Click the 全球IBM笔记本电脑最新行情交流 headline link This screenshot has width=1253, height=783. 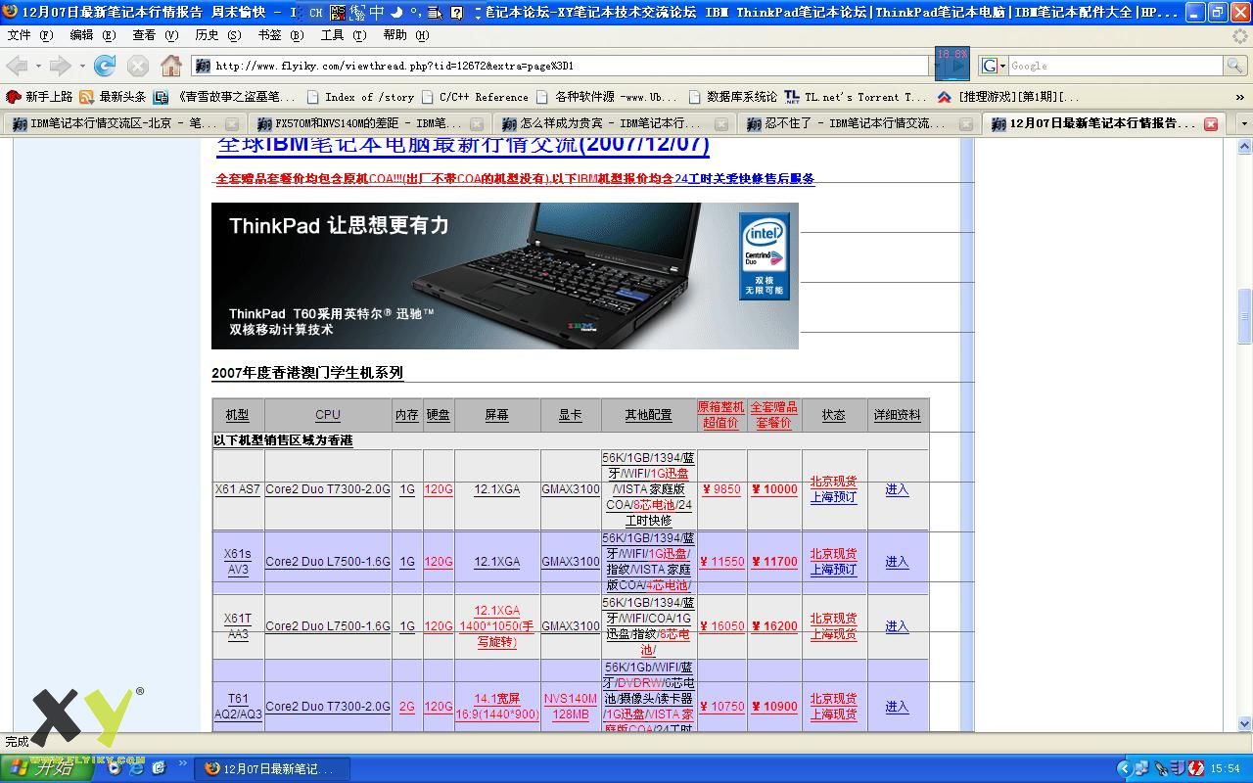tap(462, 146)
